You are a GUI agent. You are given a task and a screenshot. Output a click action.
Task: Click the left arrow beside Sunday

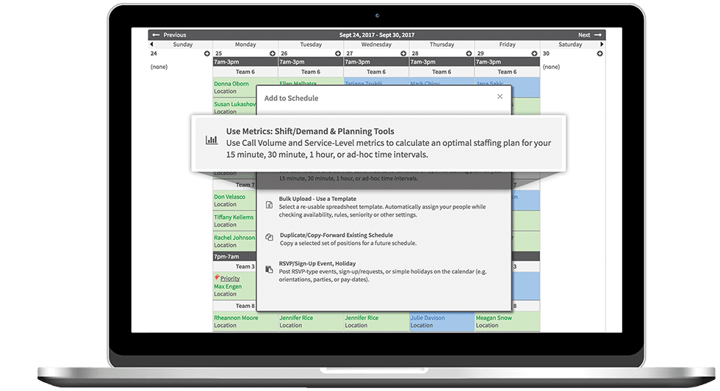point(151,45)
